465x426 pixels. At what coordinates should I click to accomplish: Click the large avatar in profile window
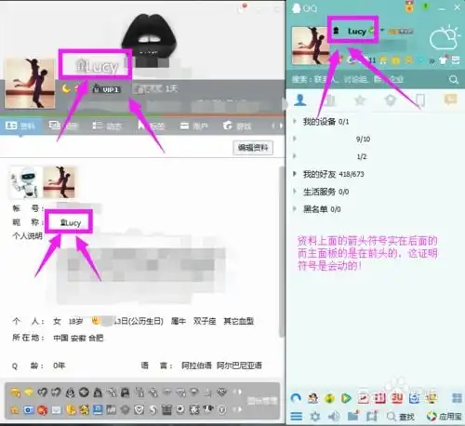30,83
